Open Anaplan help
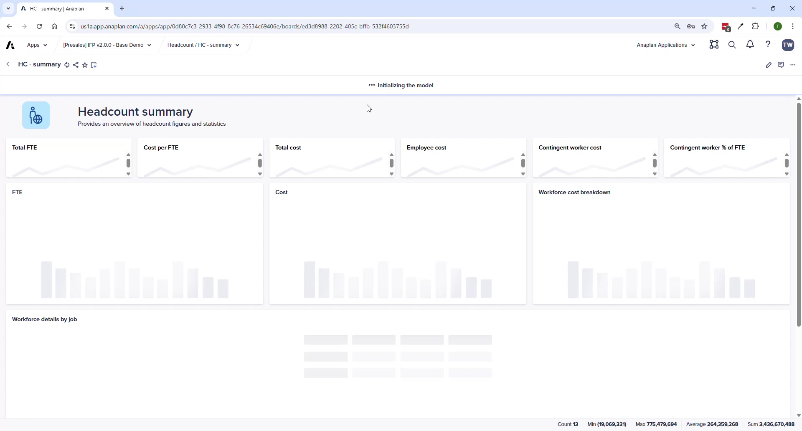 (x=769, y=45)
